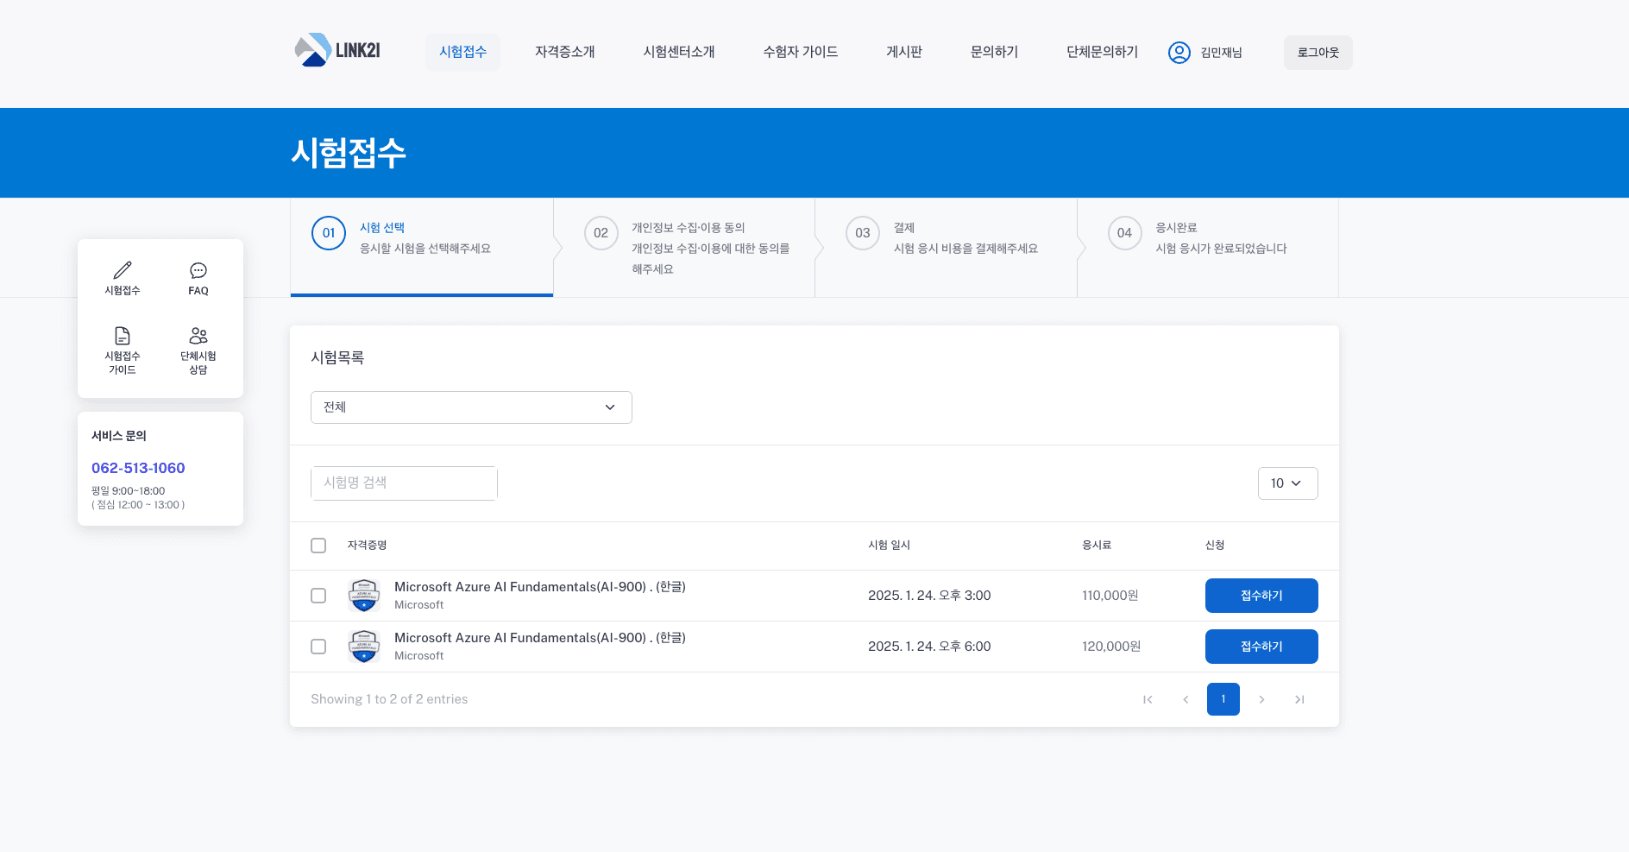Select step 02 개인정보 수집·이용 동의
Image resolution: width=1629 pixels, height=852 pixels.
(x=684, y=247)
